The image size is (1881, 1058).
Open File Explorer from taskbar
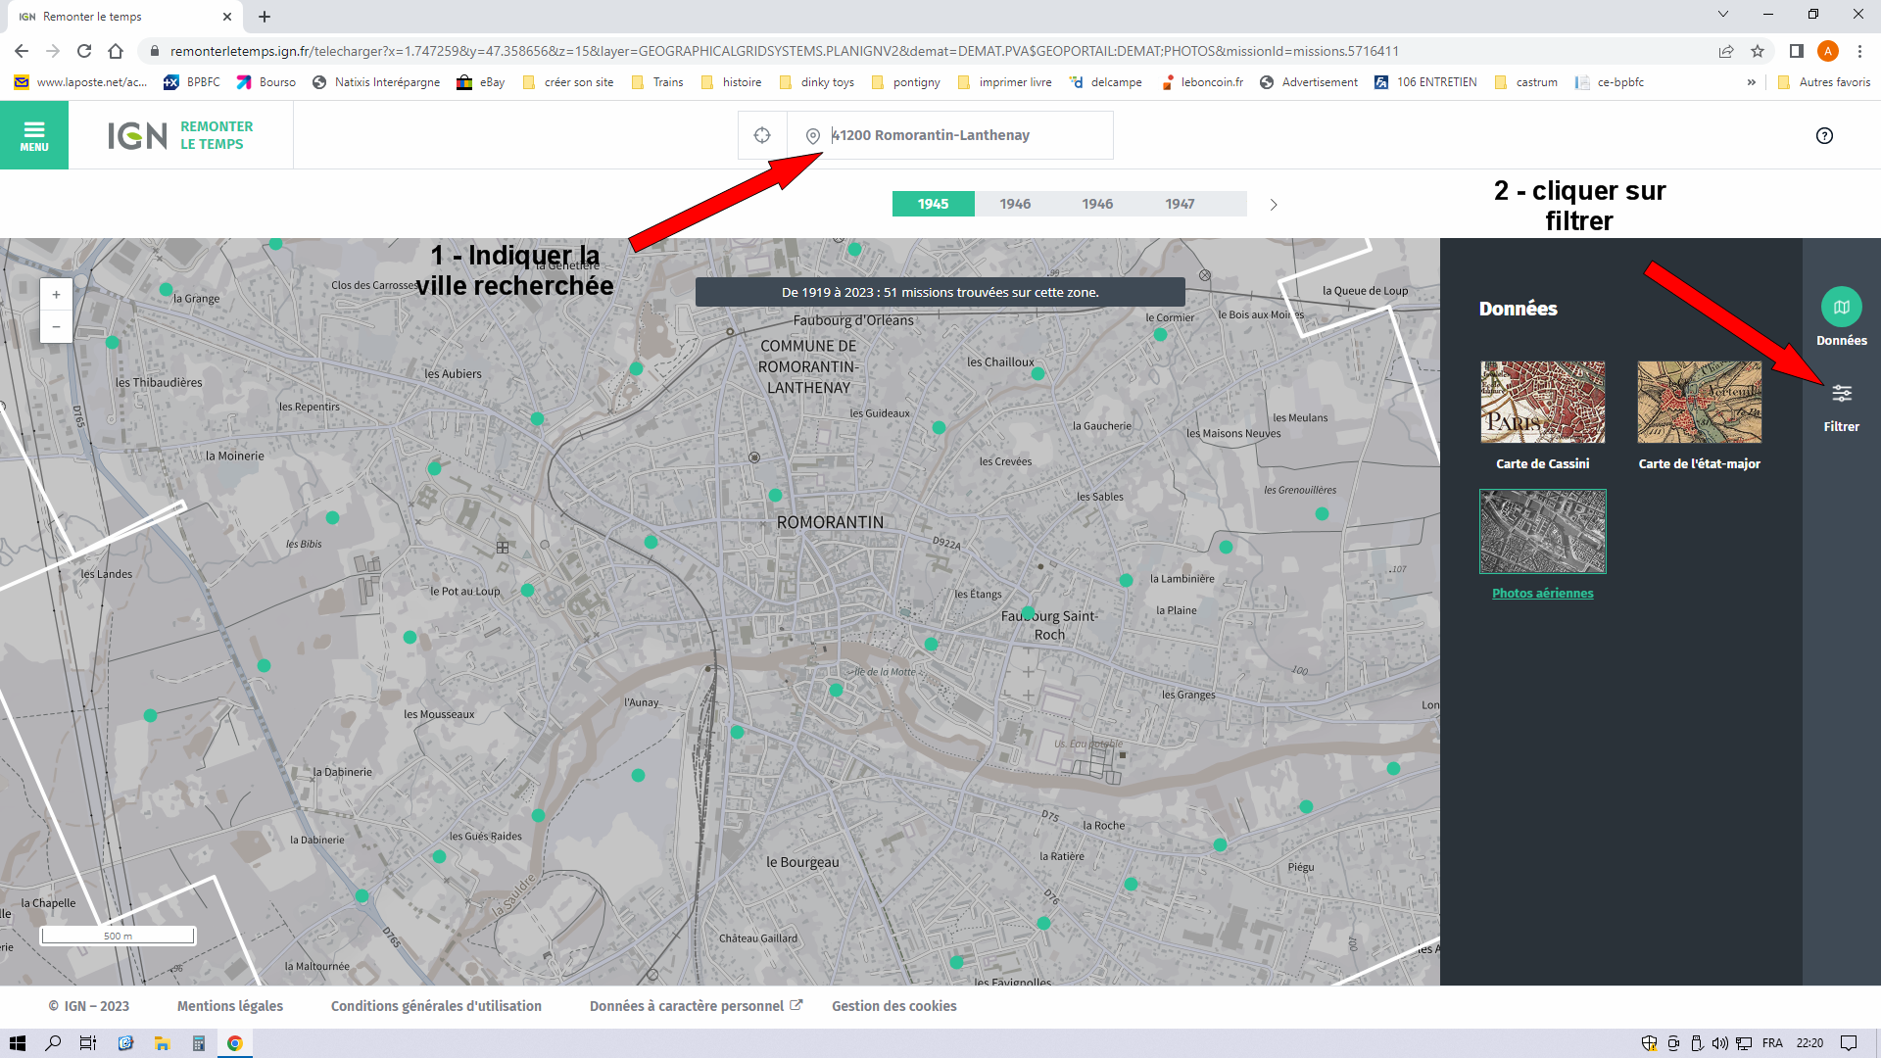162,1043
